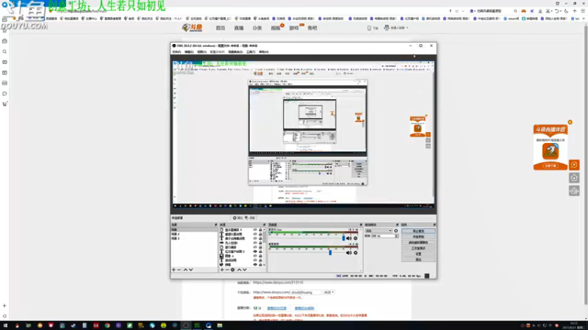Screen dimensions: 588x330
Task: Click the home icon on right sidebar
Action: (574, 178)
